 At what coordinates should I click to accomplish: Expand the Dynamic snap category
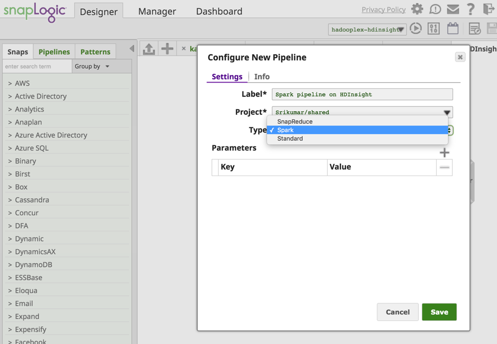click(x=67, y=239)
